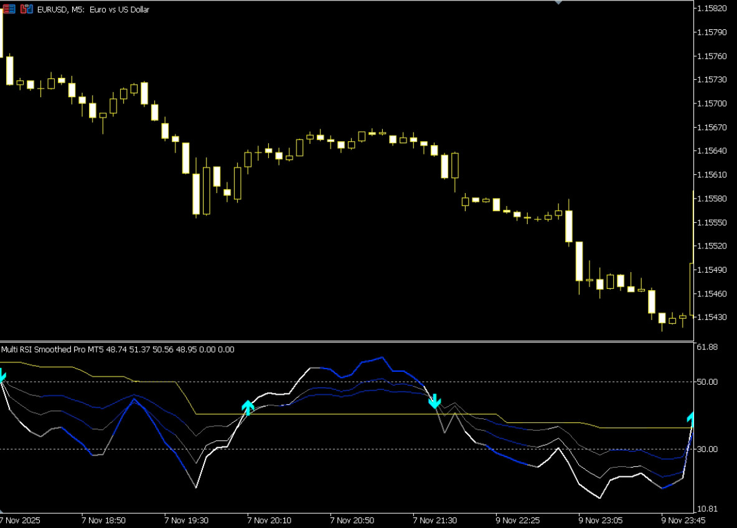Click the 1.15490 price label

coord(712,270)
